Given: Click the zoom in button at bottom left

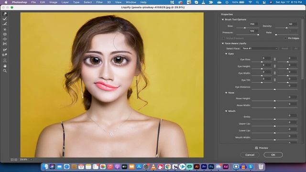Looking at the screenshot, I should pyautogui.click(x=16, y=160).
